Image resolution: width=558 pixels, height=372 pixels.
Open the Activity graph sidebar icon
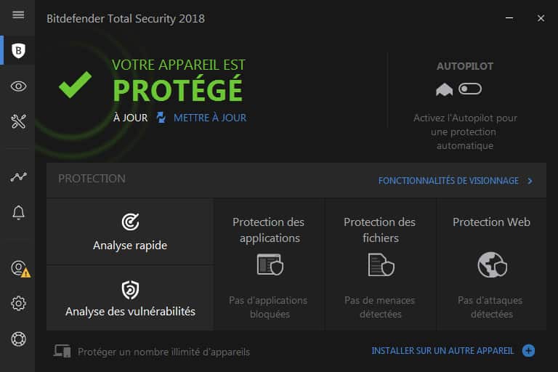tap(18, 177)
